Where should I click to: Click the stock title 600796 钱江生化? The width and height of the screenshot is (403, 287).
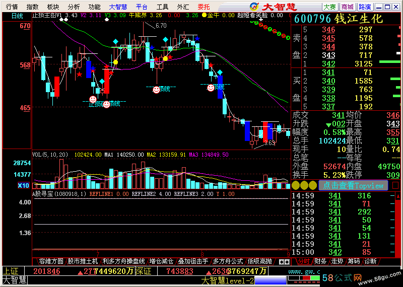[339, 19]
